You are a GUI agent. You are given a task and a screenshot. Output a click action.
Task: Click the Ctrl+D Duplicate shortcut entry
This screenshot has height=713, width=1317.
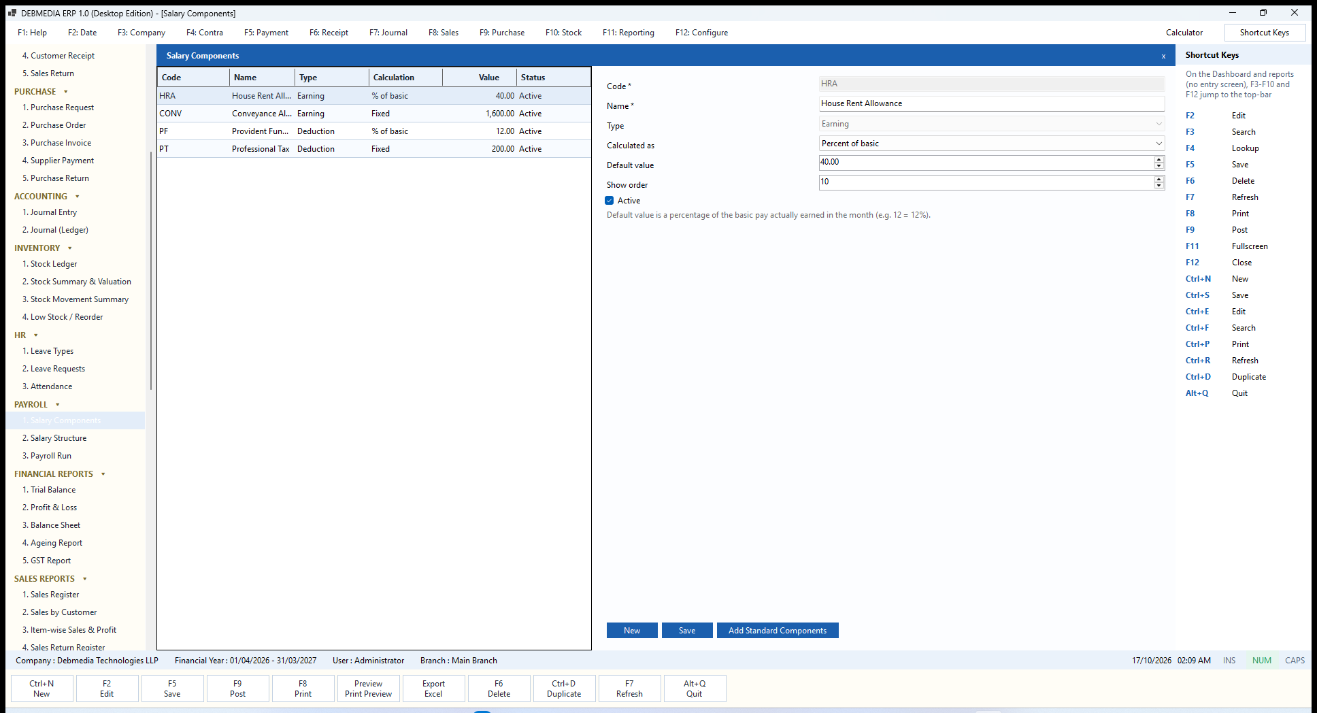pyautogui.click(x=1226, y=377)
